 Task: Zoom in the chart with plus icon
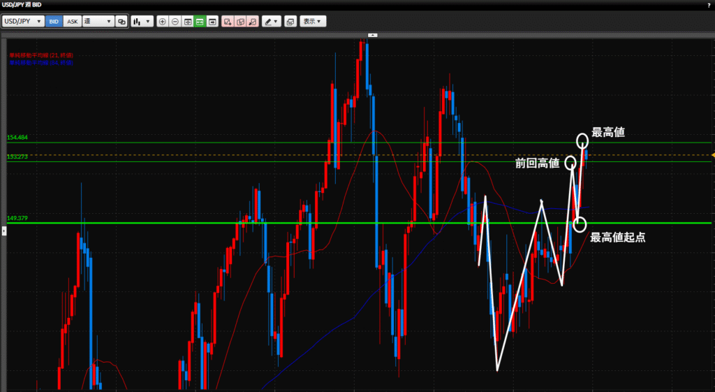tap(163, 22)
